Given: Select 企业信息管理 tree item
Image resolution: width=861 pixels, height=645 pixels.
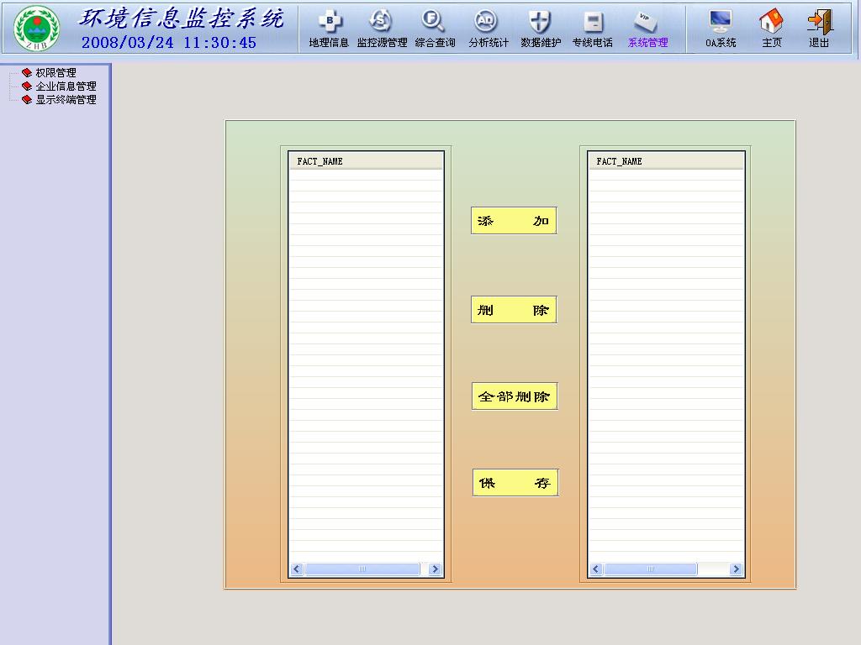Looking at the screenshot, I should [x=66, y=86].
